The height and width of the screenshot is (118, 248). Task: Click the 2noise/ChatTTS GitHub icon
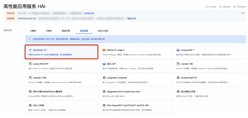pos(178,78)
